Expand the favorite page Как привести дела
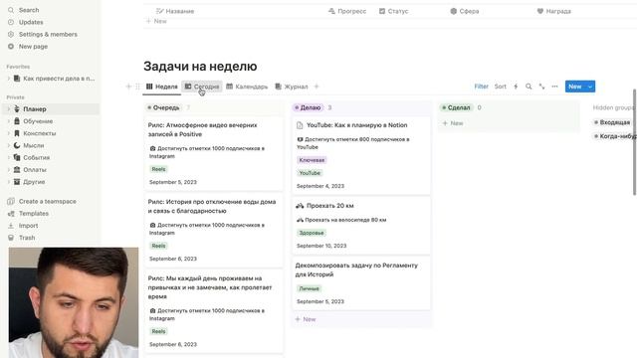Screen dimensions: 637x358 pos(9,79)
